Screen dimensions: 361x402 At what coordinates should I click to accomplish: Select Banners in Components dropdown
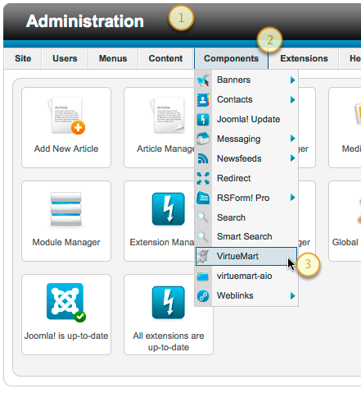click(x=246, y=80)
